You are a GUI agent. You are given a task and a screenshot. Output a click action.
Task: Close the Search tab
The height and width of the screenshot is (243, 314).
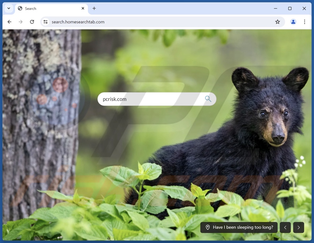[83, 8]
